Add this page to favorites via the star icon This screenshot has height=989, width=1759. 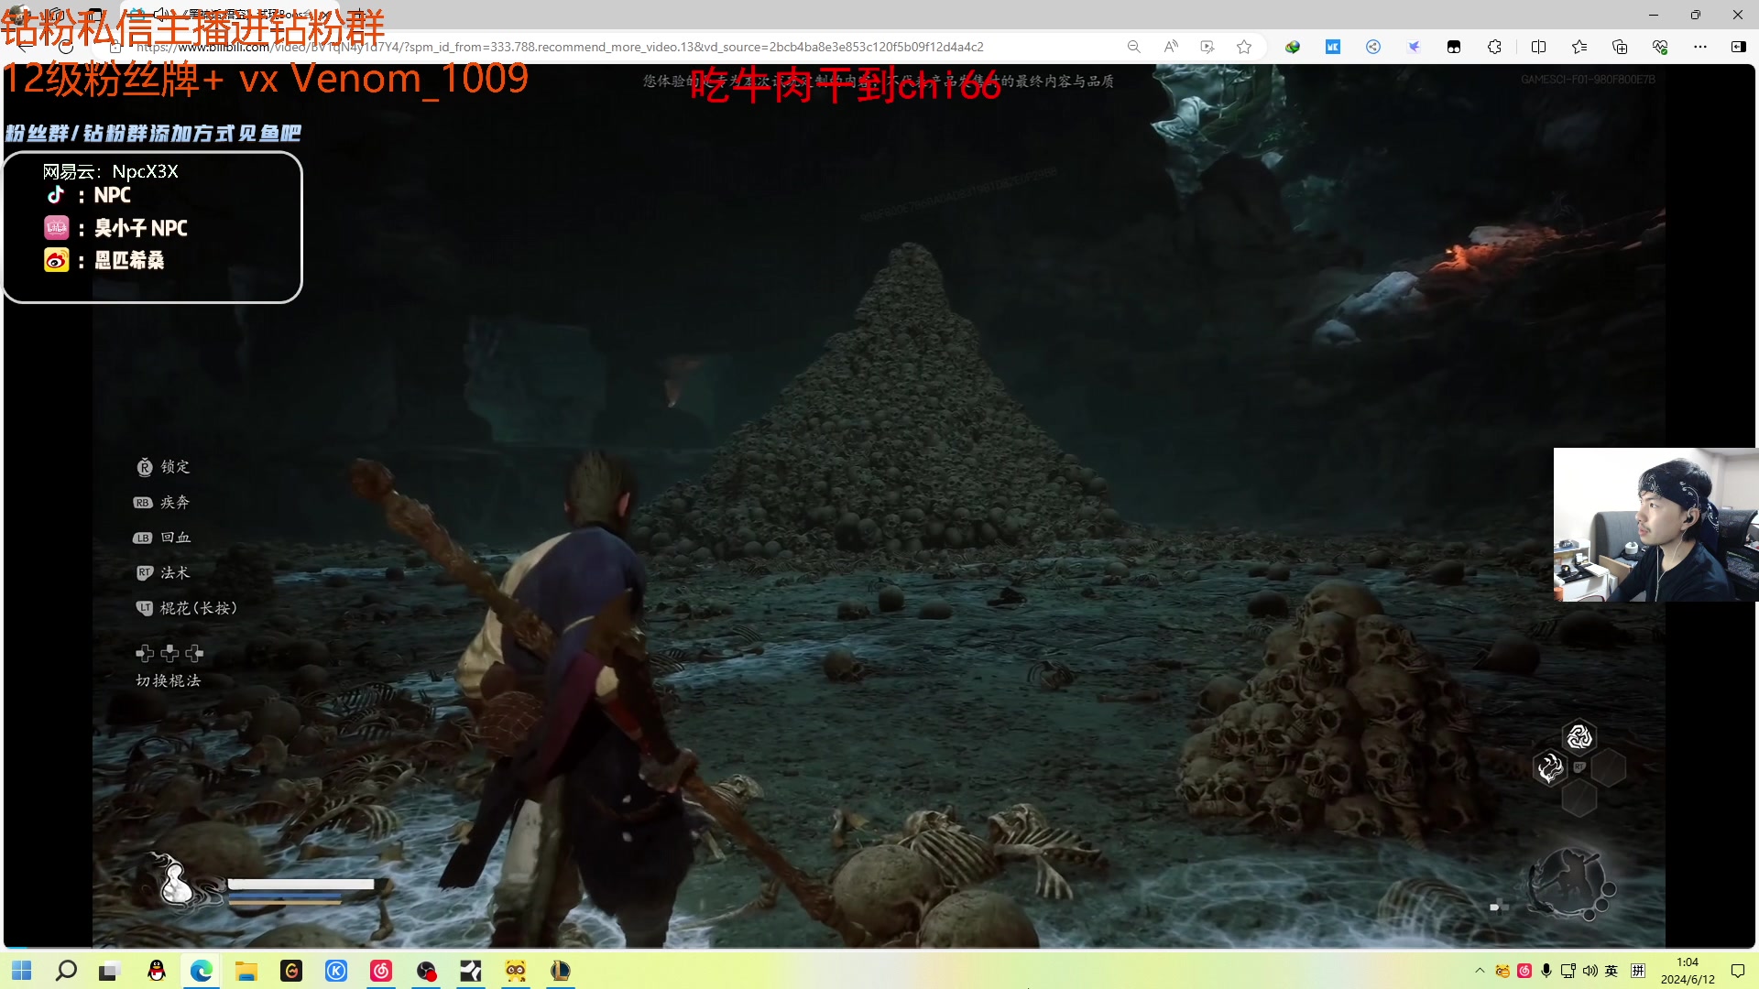(1244, 47)
